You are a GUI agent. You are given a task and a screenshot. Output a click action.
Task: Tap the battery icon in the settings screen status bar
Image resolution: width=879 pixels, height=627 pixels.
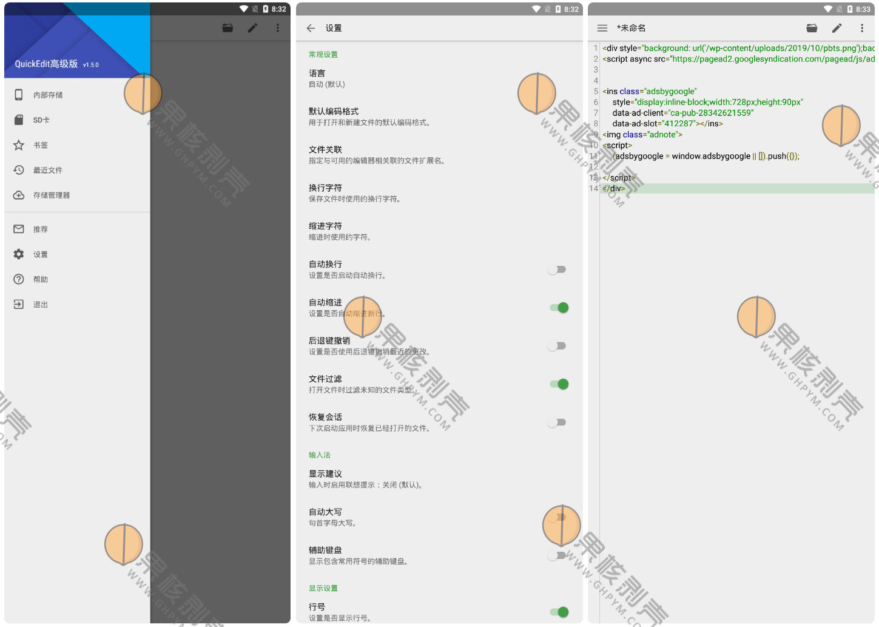558,9
